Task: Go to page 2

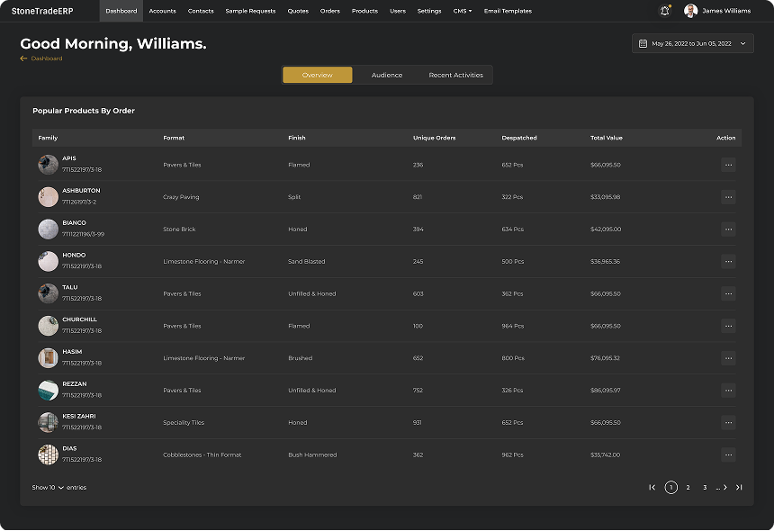Action: click(688, 487)
